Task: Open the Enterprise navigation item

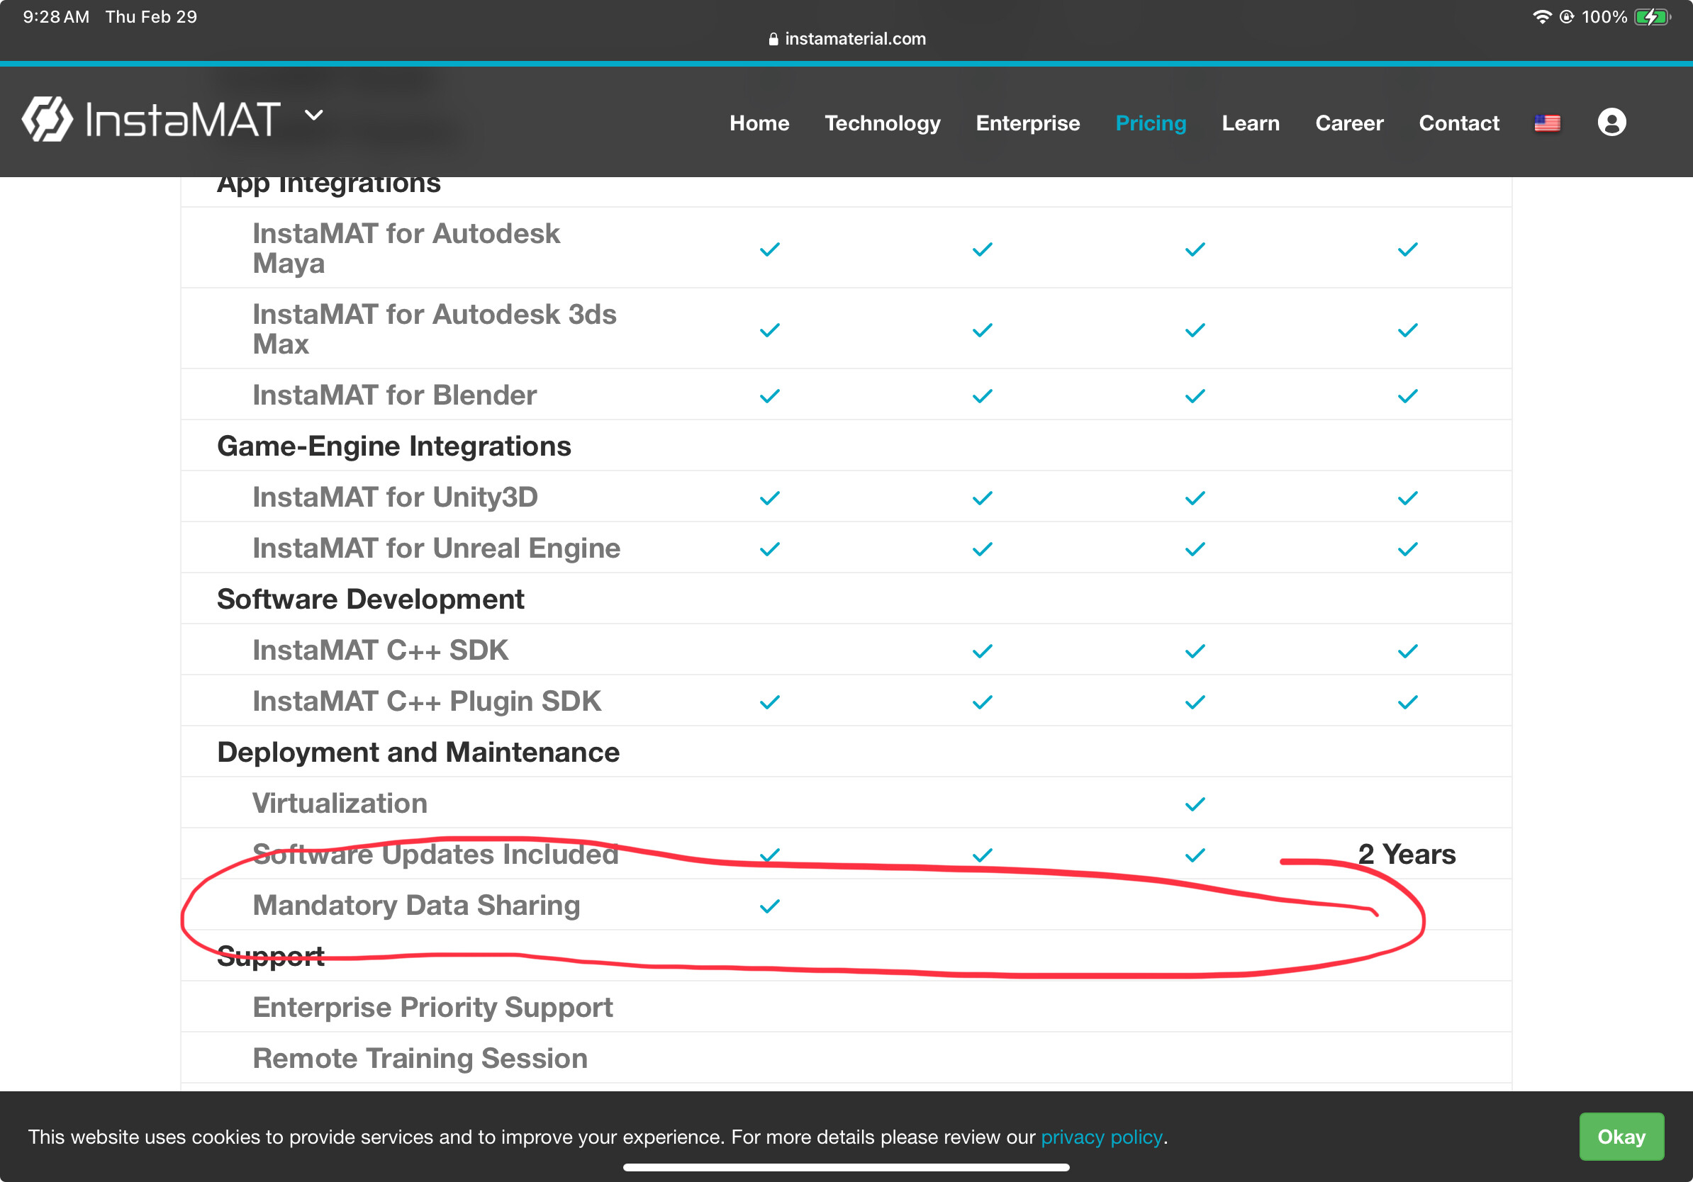Action: [1027, 123]
